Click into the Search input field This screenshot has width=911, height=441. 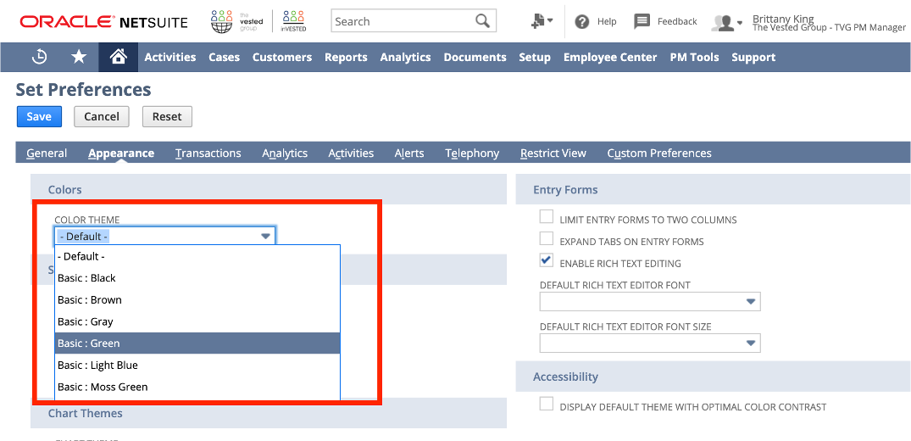click(x=403, y=21)
